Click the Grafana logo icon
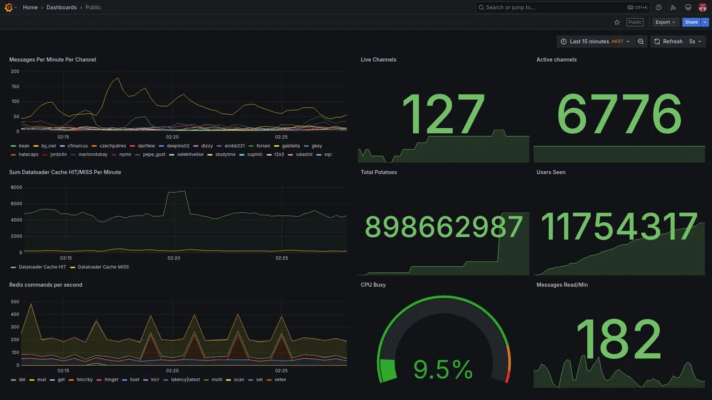Image resolution: width=712 pixels, height=400 pixels. tap(8, 7)
